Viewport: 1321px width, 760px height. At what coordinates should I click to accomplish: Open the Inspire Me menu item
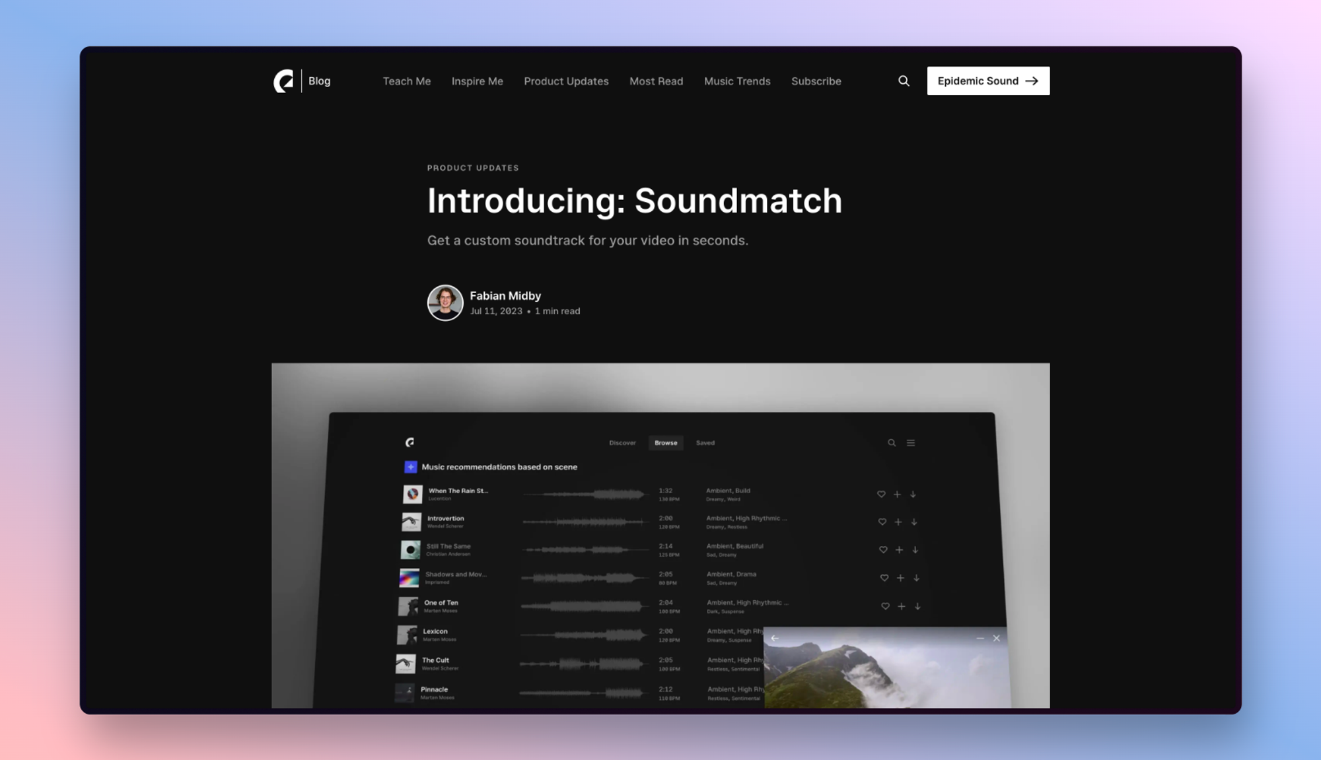[x=477, y=81]
